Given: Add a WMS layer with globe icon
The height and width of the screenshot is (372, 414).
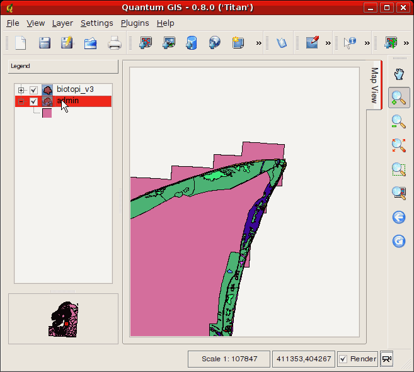Looking at the screenshot, I should click(214, 43).
